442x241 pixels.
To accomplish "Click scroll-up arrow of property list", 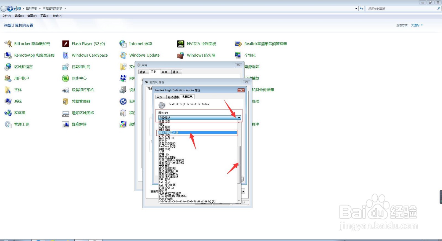I will click(239, 122).
